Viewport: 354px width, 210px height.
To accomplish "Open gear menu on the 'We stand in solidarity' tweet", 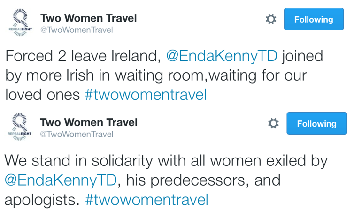I will 273,123.
